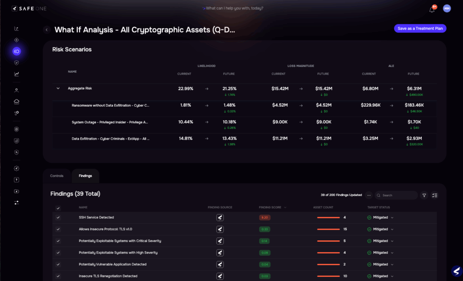Click the Findings search field
Screen dimensions: 463x281
pyautogui.click(x=397, y=196)
